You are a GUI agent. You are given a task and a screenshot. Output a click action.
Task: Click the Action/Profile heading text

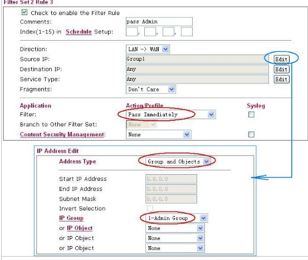point(145,106)
